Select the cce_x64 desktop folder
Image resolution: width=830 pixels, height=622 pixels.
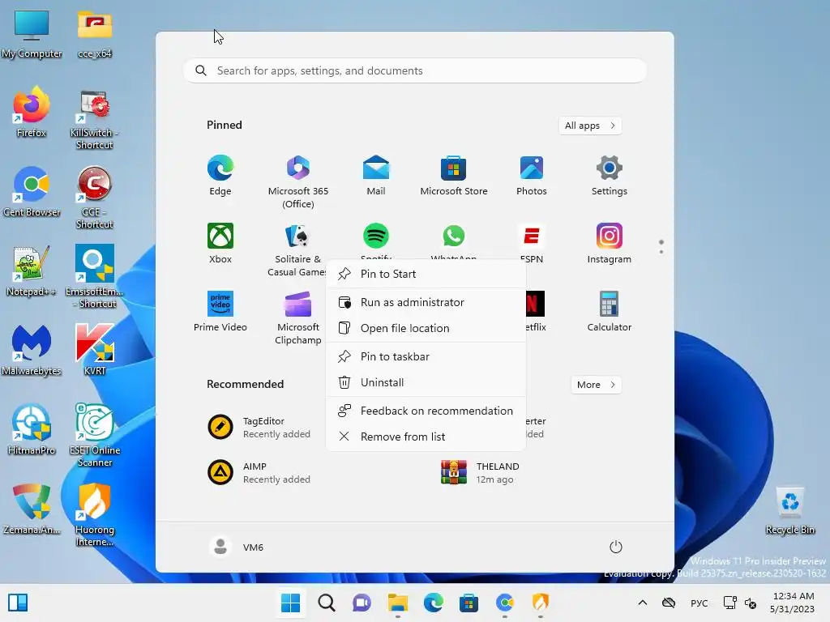pos(95,34)
